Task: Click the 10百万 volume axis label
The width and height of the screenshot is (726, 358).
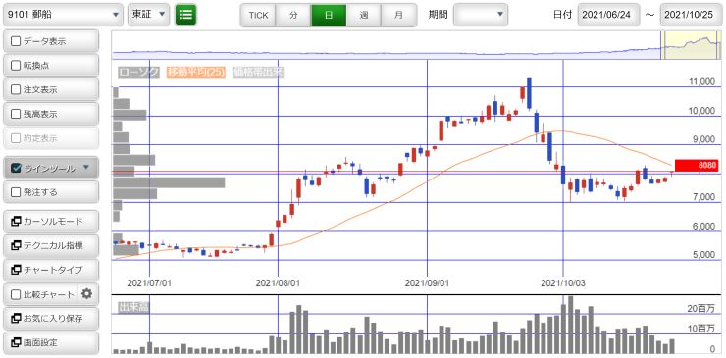Action: tap(702, 329)
